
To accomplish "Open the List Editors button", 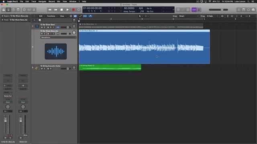I will [239, 10].
